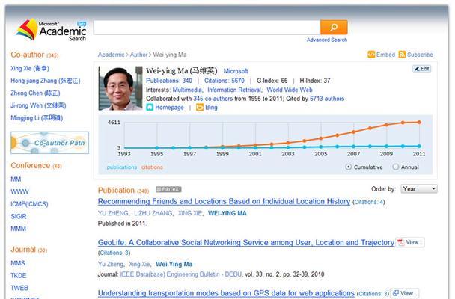This screenshot has height=299, width=455.
Task: Click the citations chart legend label
Action: (152, 167)
